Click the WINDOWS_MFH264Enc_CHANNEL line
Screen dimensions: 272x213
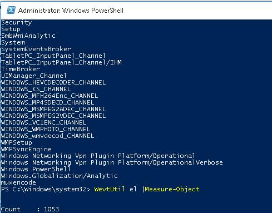coord(50,96)
